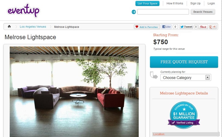Image resolution: width=222 pixels, height=137 pixels.
Task: Click the List Your Space button
Action: click(x=147, y=4)
